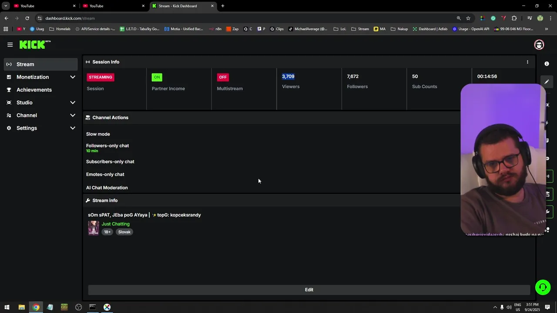Viewport: 557px width, 313px height.
Task: Open the Clips bookmark
Action: pyautogui.click(x=277, y=29)
